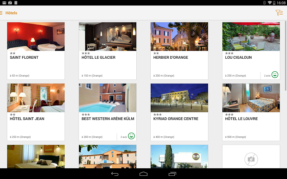Select the HERBIER D'ORANGE name
This screenshot has height=179, width=287.
click(171, 58)
